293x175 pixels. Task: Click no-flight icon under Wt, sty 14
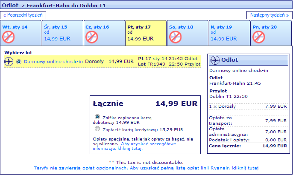point(9,37)
